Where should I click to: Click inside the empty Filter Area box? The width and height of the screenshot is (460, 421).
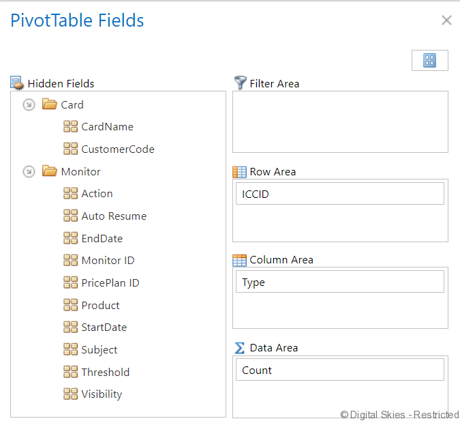click(x=340, y=121)
